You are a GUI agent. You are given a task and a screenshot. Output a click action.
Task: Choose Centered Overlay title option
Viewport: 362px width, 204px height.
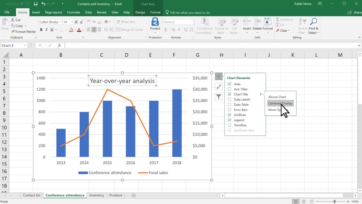pyautogui.click(x=280, y=103)
